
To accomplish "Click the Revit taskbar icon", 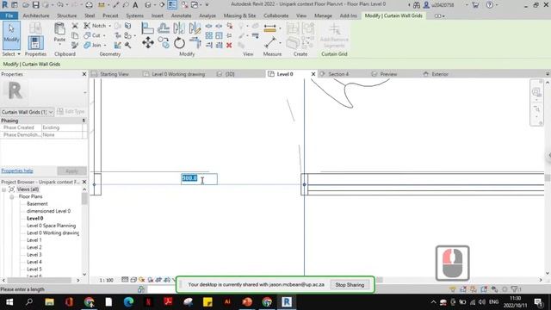I will pos(287,302).
